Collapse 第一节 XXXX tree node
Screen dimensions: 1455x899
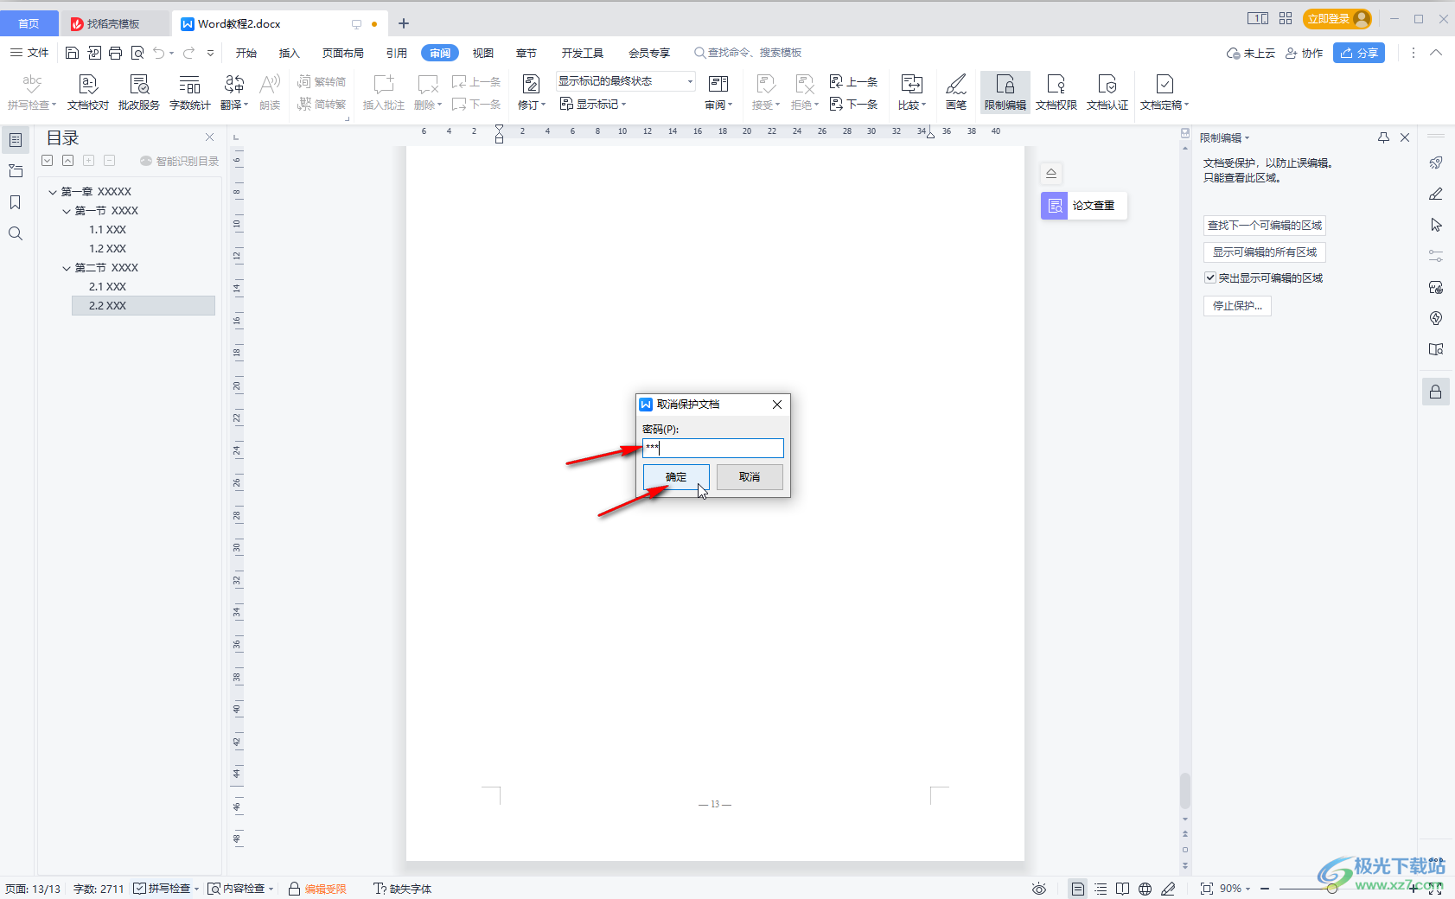pyautogui.click(x=67, y=211)
